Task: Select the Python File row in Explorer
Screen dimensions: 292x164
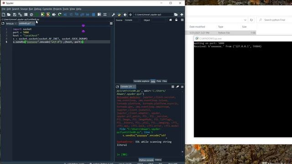Action: 221,33
